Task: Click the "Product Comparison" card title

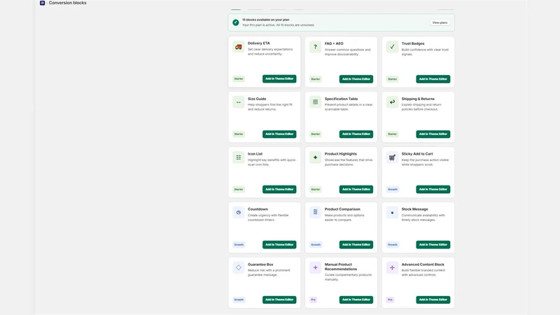Action: [342, 209]
